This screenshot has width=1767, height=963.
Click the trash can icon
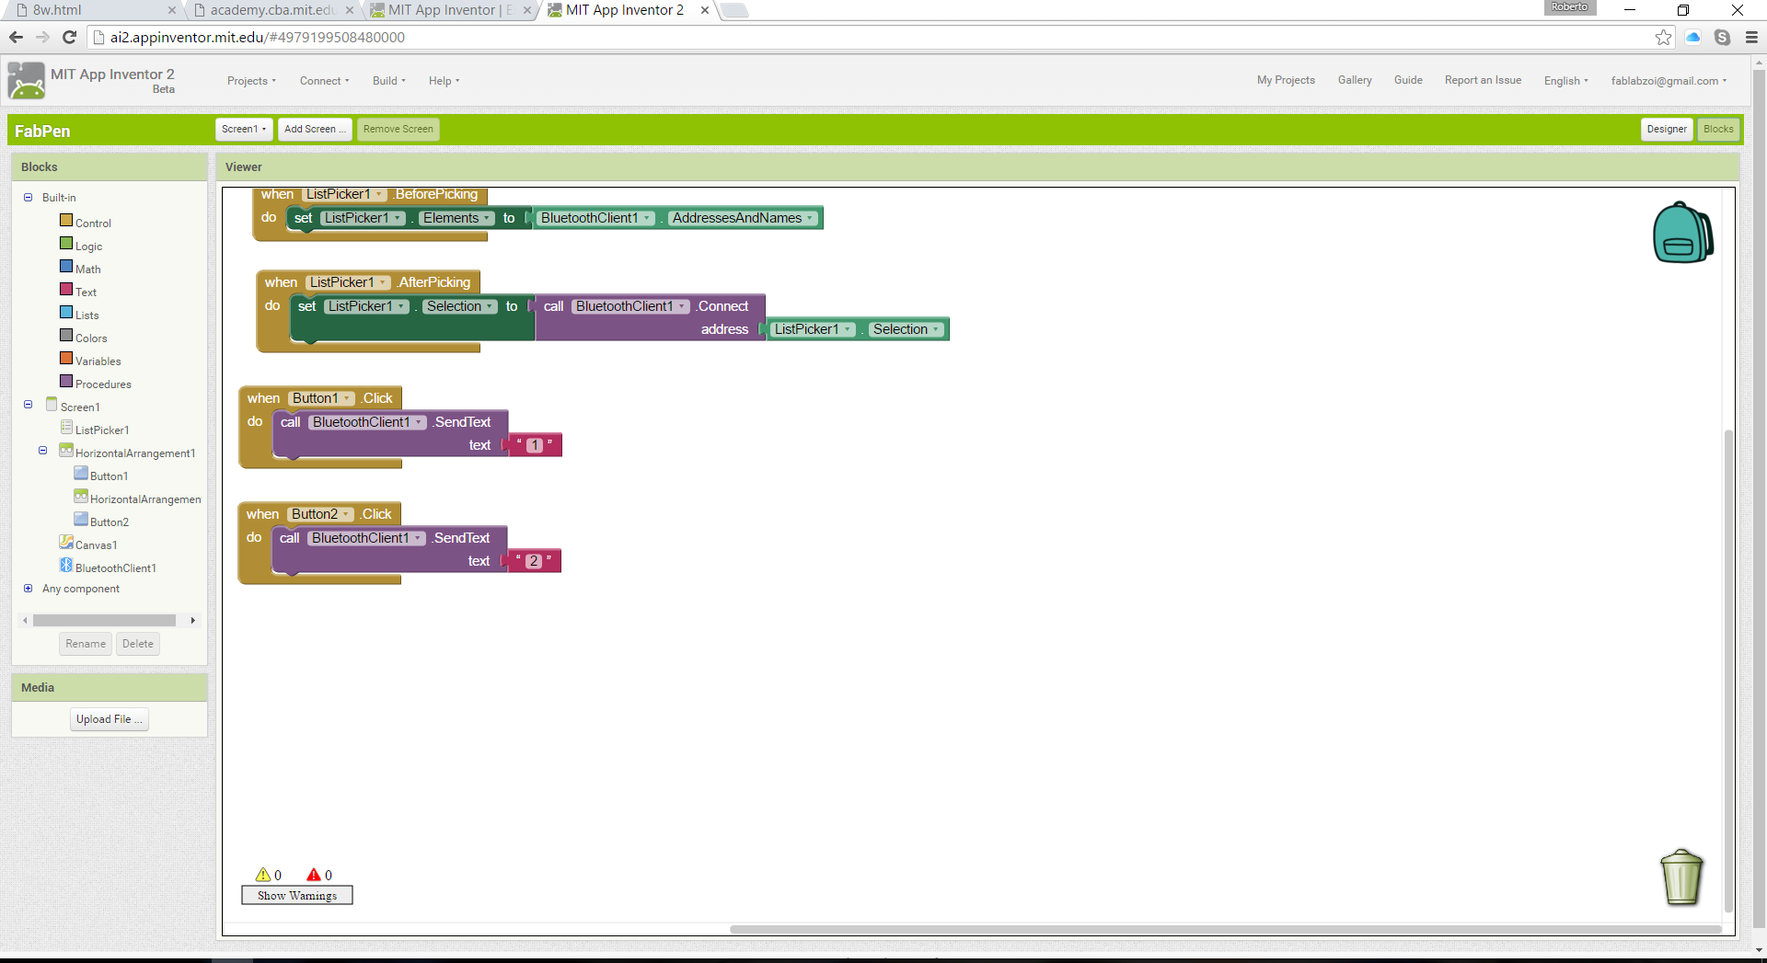click(1681, 877)
